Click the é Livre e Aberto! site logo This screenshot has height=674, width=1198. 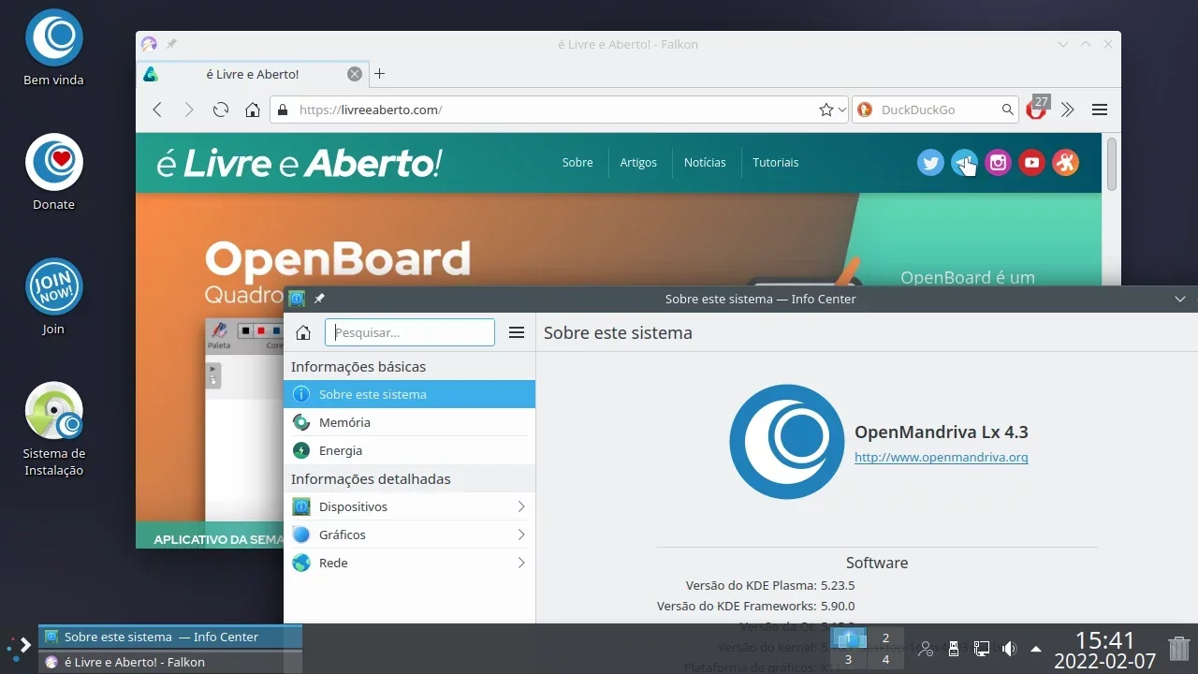point(299,163)
